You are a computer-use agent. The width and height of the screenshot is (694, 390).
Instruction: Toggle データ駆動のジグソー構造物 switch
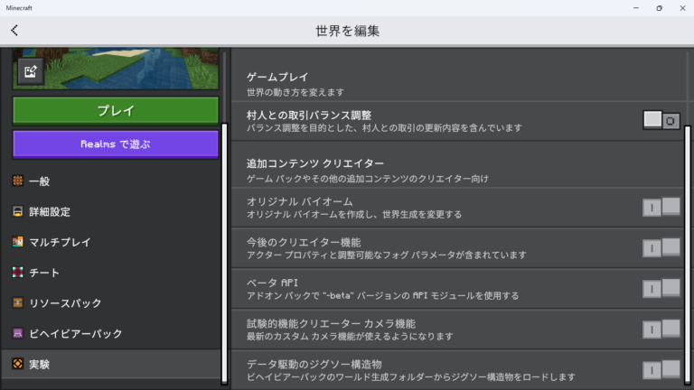pyautogui.click(x=661, y=369)
